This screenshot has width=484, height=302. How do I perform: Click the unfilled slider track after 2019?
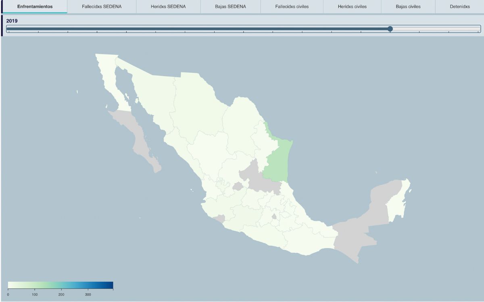(436, 29)
